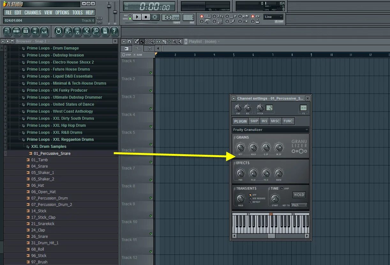Open the OPTIONS menu
The width and height of the screenshot is (390, 265).
(62, 12)
